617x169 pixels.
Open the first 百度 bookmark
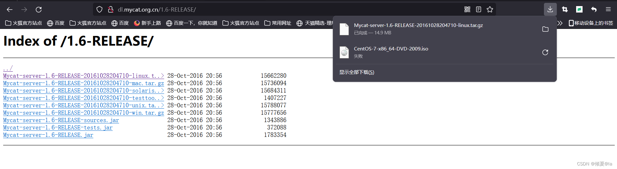coord(56,23)
